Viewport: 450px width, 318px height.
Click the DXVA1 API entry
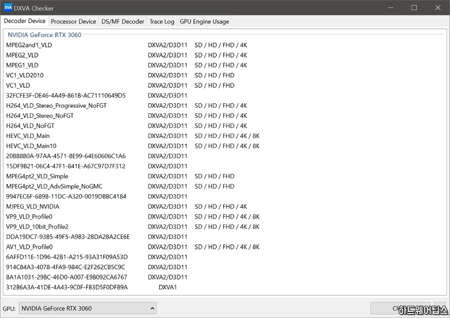pos(167,287)
